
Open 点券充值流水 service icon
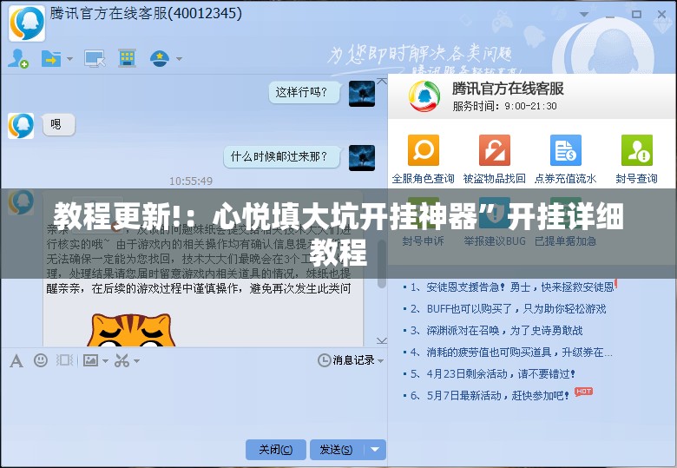(566, 150)
